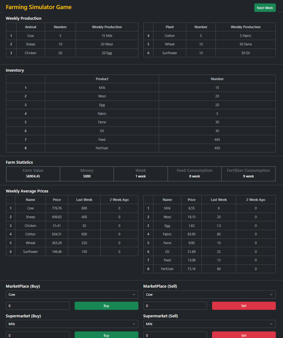This screenshot has height=338, width=283.
Task: Click the Inventory section heading
Action: tap(15, 70)
